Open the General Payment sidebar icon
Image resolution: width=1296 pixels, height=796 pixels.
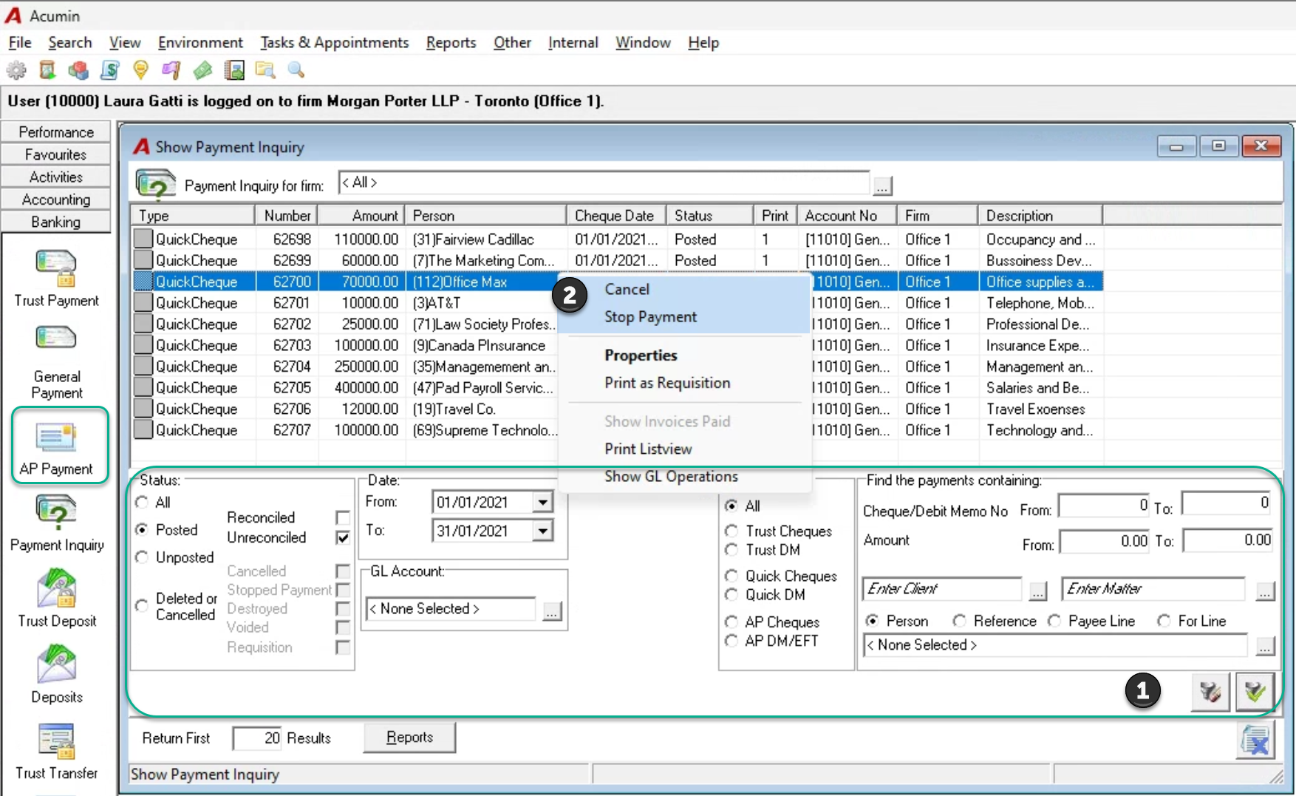pyautogui.click(x=56, y=362)
